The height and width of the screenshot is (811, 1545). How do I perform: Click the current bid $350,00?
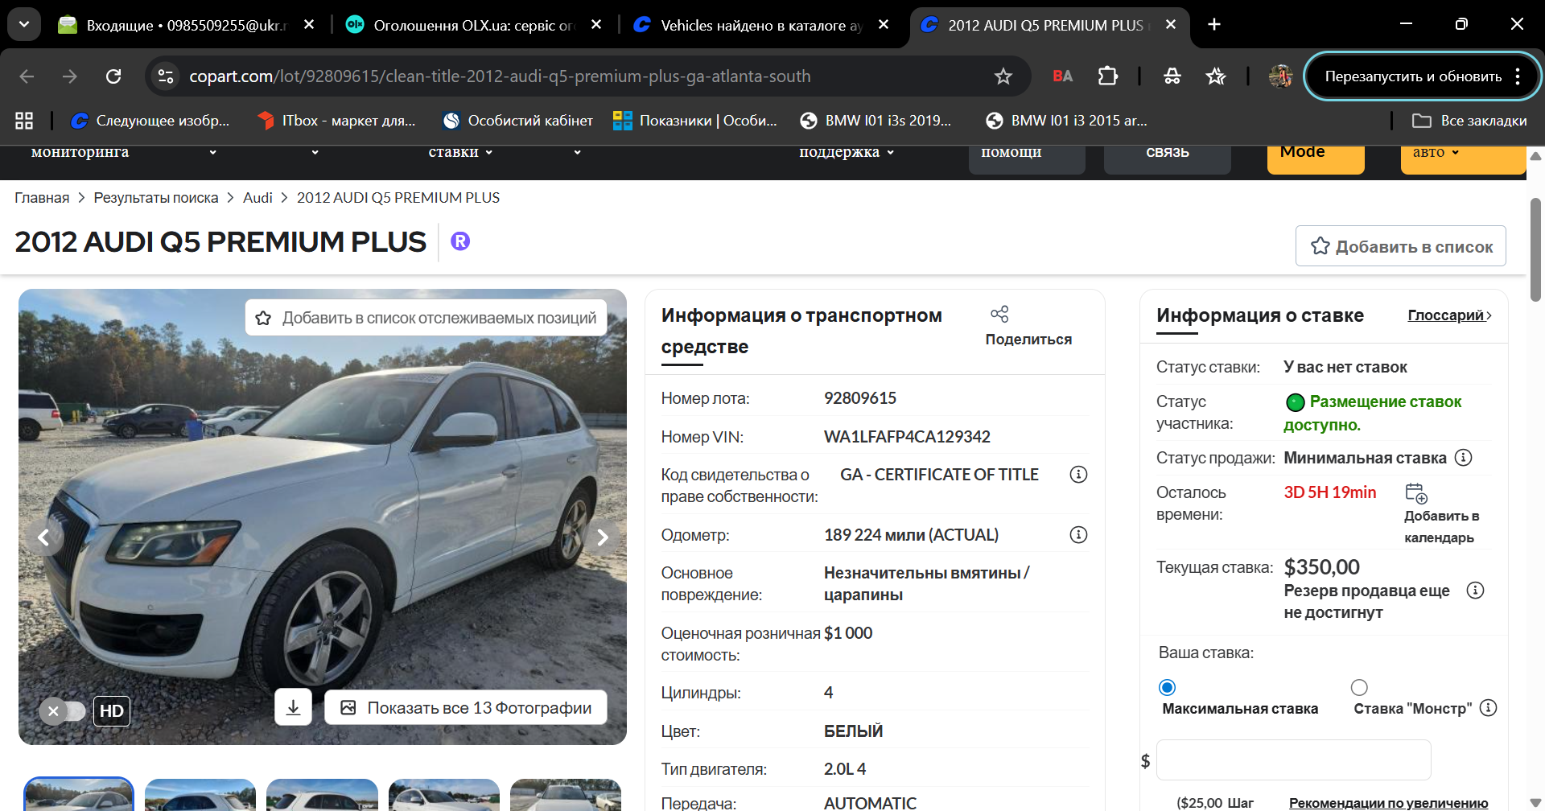[1321, 567]
